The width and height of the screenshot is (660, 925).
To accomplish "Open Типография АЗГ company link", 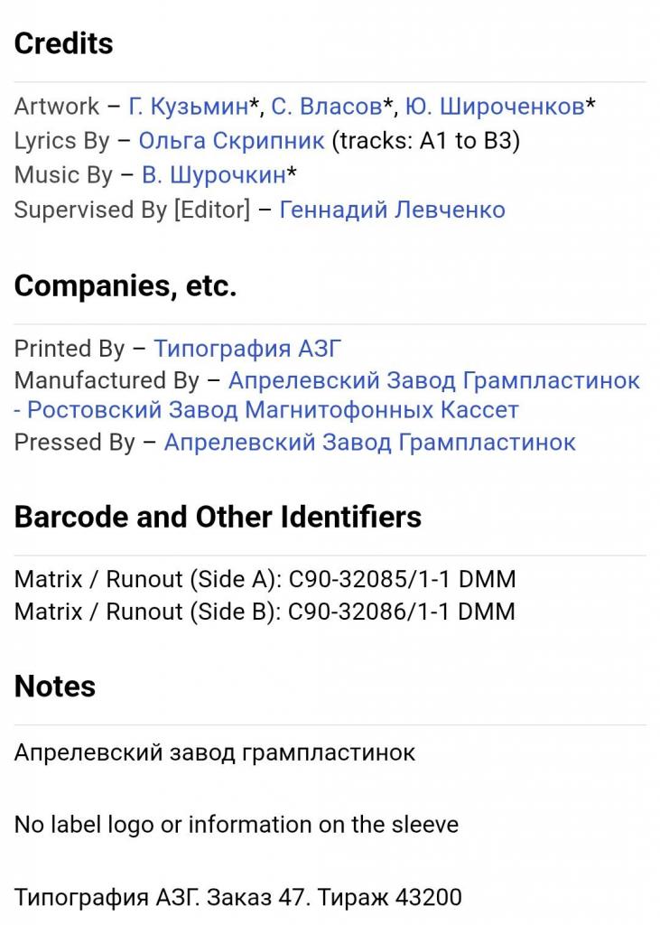I will pos(247,349).
